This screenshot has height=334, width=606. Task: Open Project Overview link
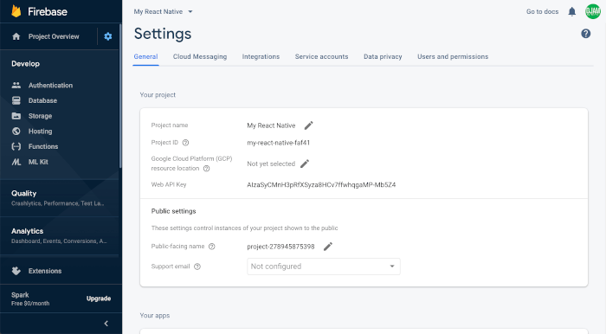[54, 36]
